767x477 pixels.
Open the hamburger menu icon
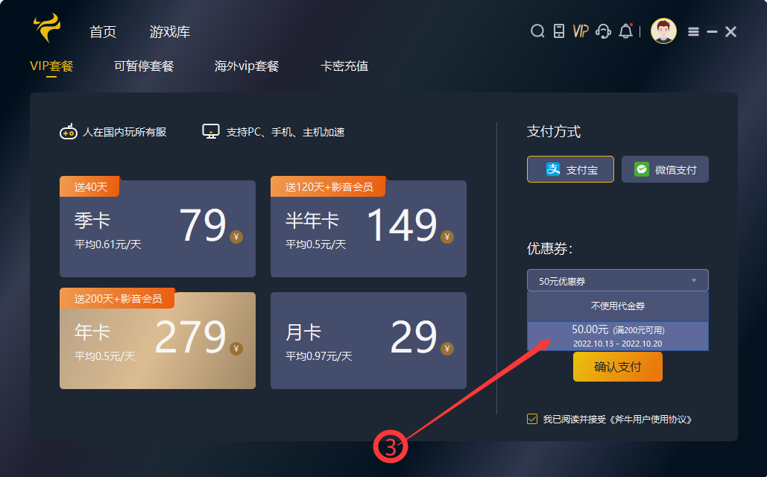(693, 31)
